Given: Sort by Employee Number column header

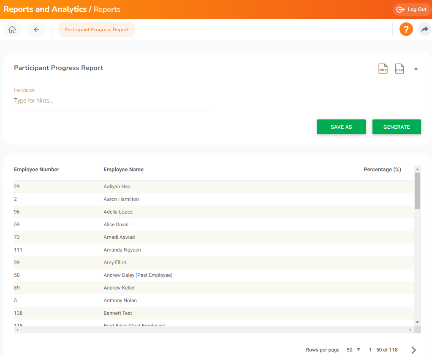Looking at the screenshot, I should tap(37, 170).
